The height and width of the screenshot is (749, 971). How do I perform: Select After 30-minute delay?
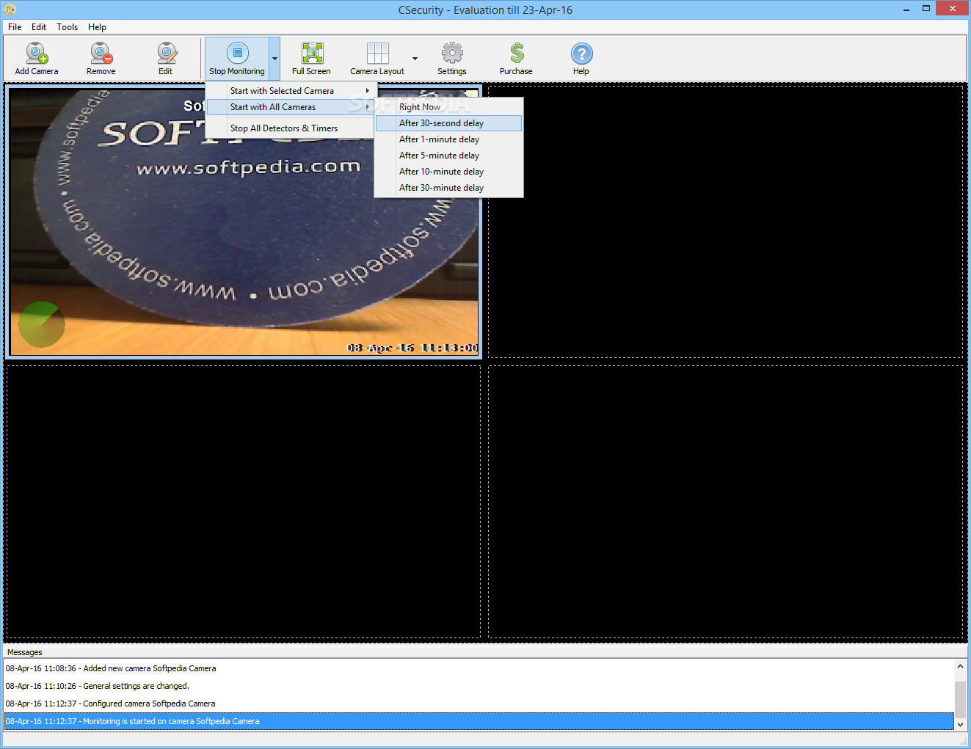(x=448, y=188)
